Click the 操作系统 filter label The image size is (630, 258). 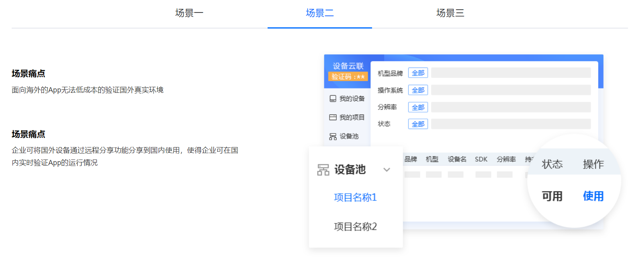click(390, 90)
